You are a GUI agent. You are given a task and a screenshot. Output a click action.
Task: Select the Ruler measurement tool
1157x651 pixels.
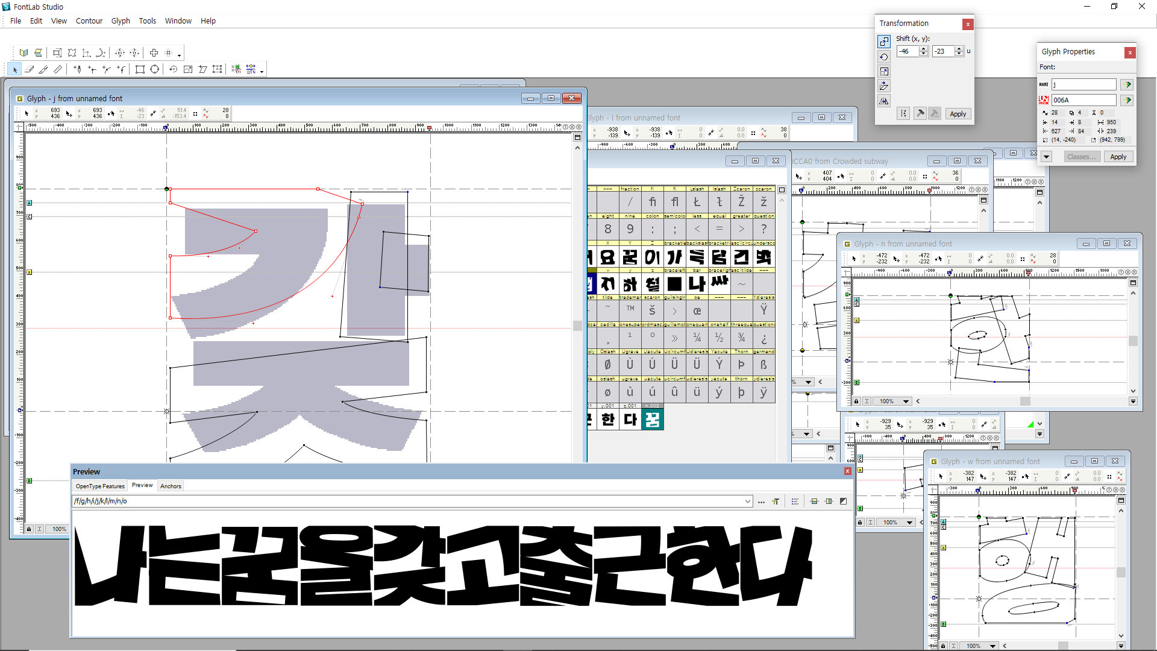tap(58, 69)
